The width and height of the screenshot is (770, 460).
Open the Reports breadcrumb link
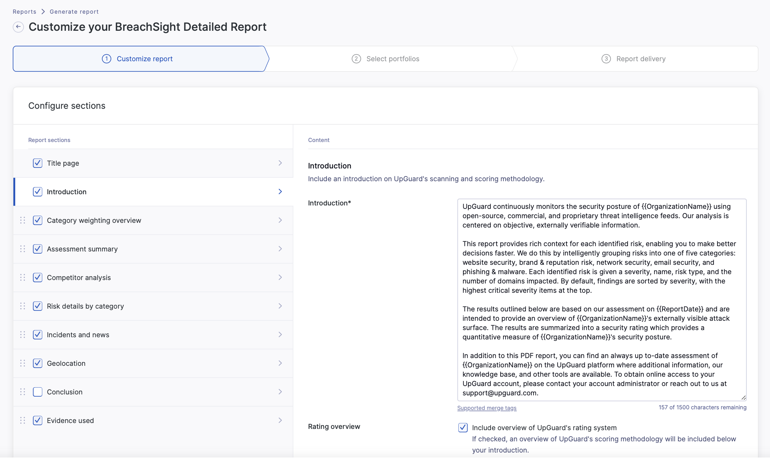tap(24, 11)
